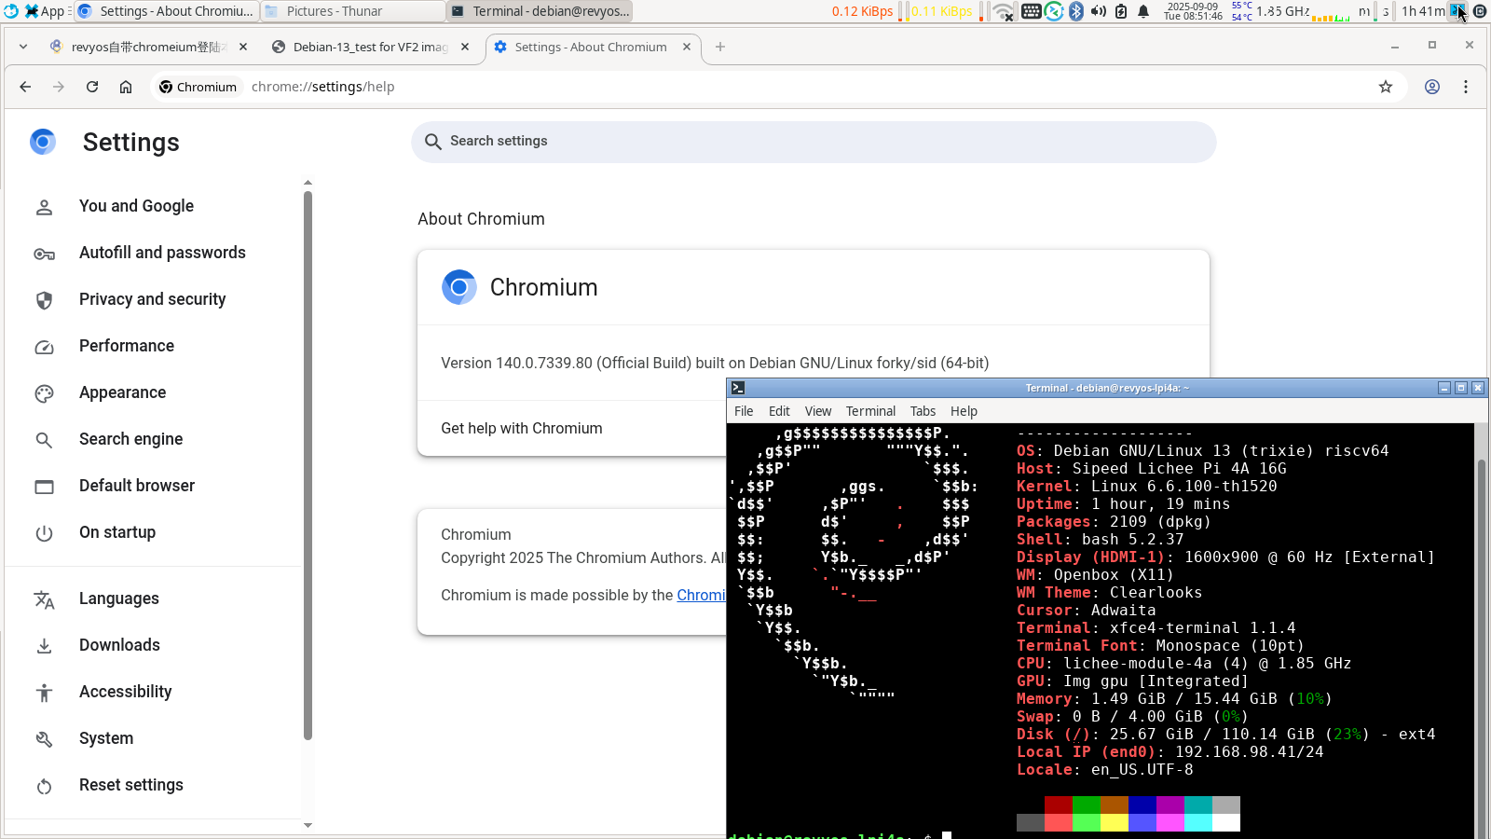Viewport: 1491px width, 839px height.
Task: Select the Pictures - Thunar taskbar window
Action: click(350, 11)
